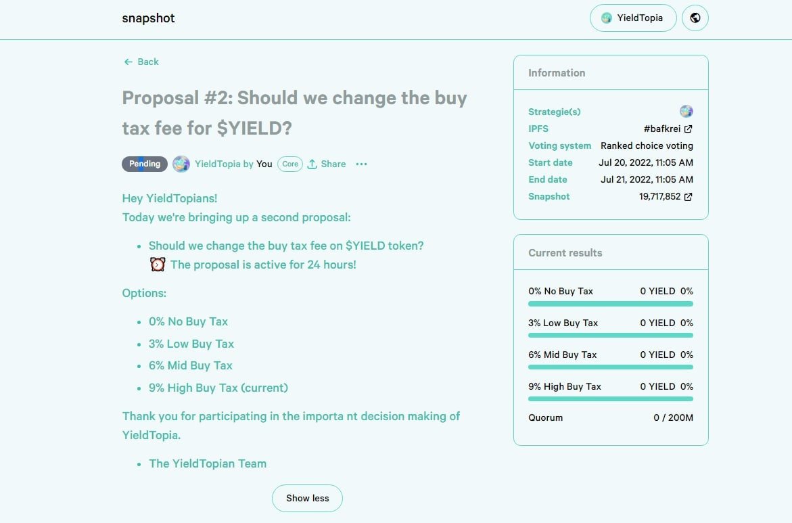The width and height of the screenshot is (792, 523).
Task: Open the IPFS external link icon
Action: coord(688,129)
